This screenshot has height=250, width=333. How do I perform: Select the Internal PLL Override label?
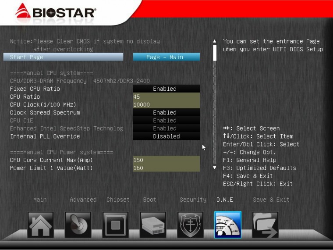coord(45,136)
